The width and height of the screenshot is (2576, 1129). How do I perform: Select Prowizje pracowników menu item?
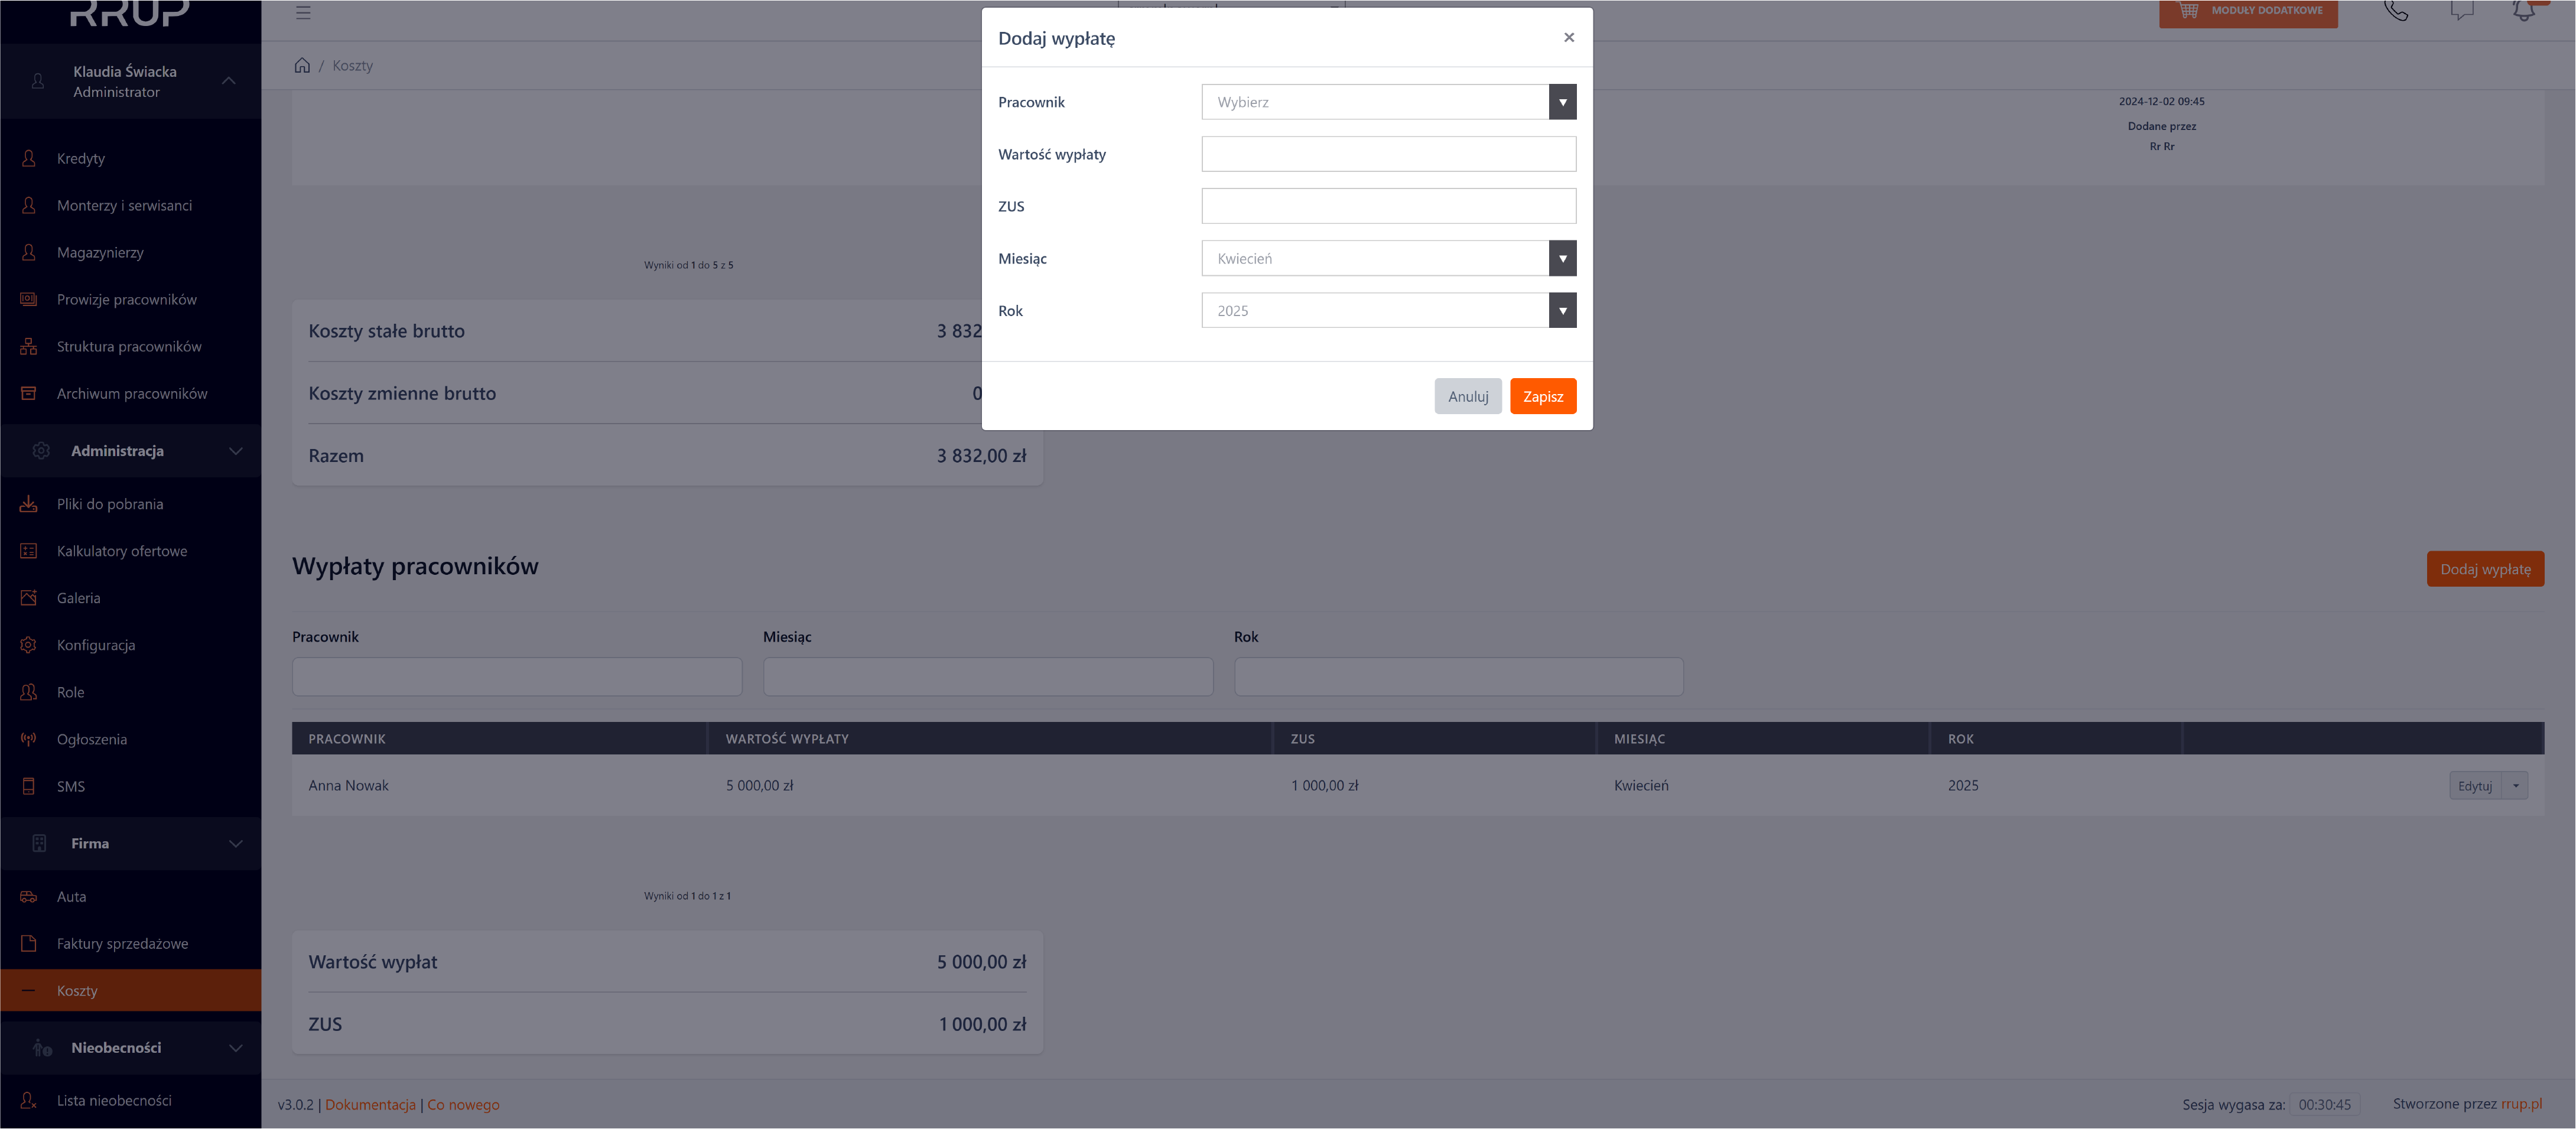[x=126, y=300]
